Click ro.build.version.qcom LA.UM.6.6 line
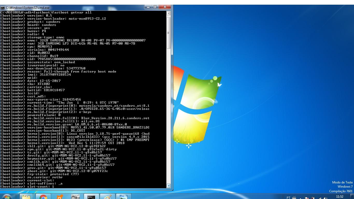The width and height of the screenshot is (354, 199). 64,124
